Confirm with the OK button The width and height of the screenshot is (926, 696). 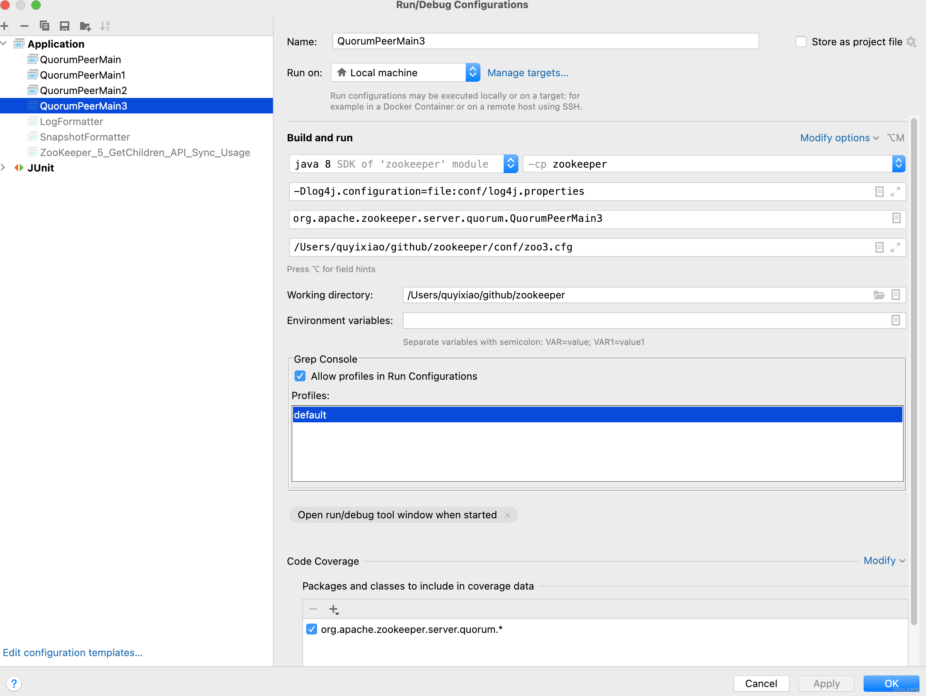coord(891,684)
